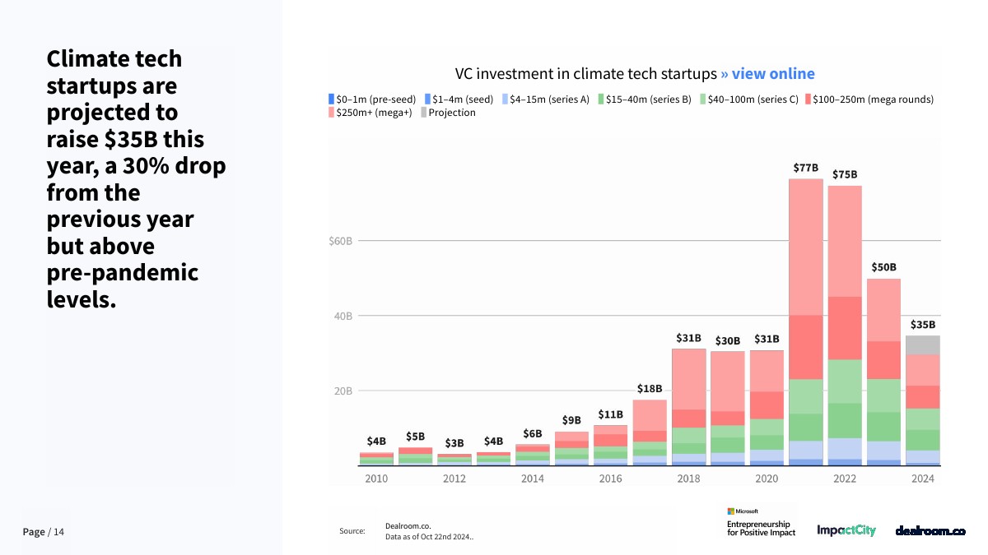Click the Dealroom.co source text

(x=408, y=526)
